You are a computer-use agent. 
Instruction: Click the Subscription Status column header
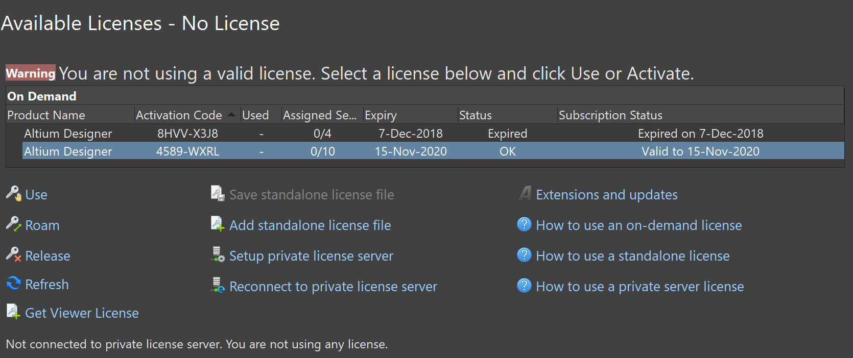click(x=610, y=115)
